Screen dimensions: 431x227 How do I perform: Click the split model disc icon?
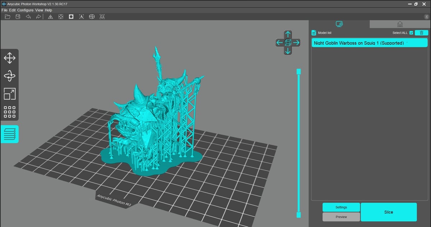[92, 17]
